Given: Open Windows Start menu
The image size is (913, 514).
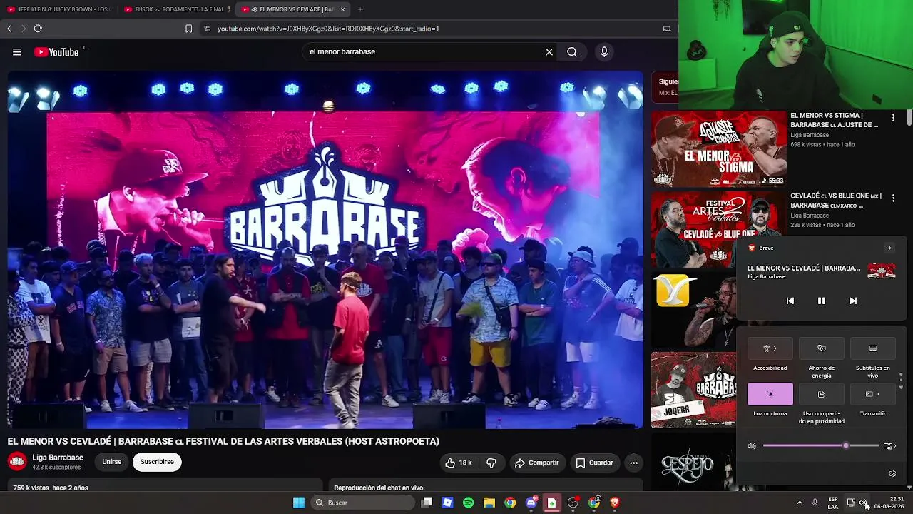Looking at the screenshot, I should tap(299, 503).
